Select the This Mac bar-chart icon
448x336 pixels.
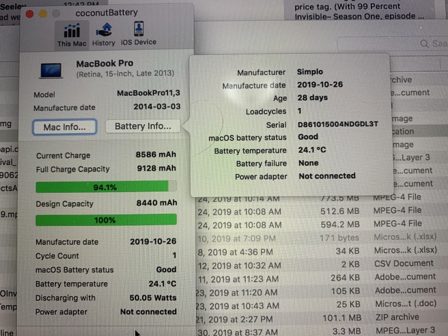(x=72, y=30)
